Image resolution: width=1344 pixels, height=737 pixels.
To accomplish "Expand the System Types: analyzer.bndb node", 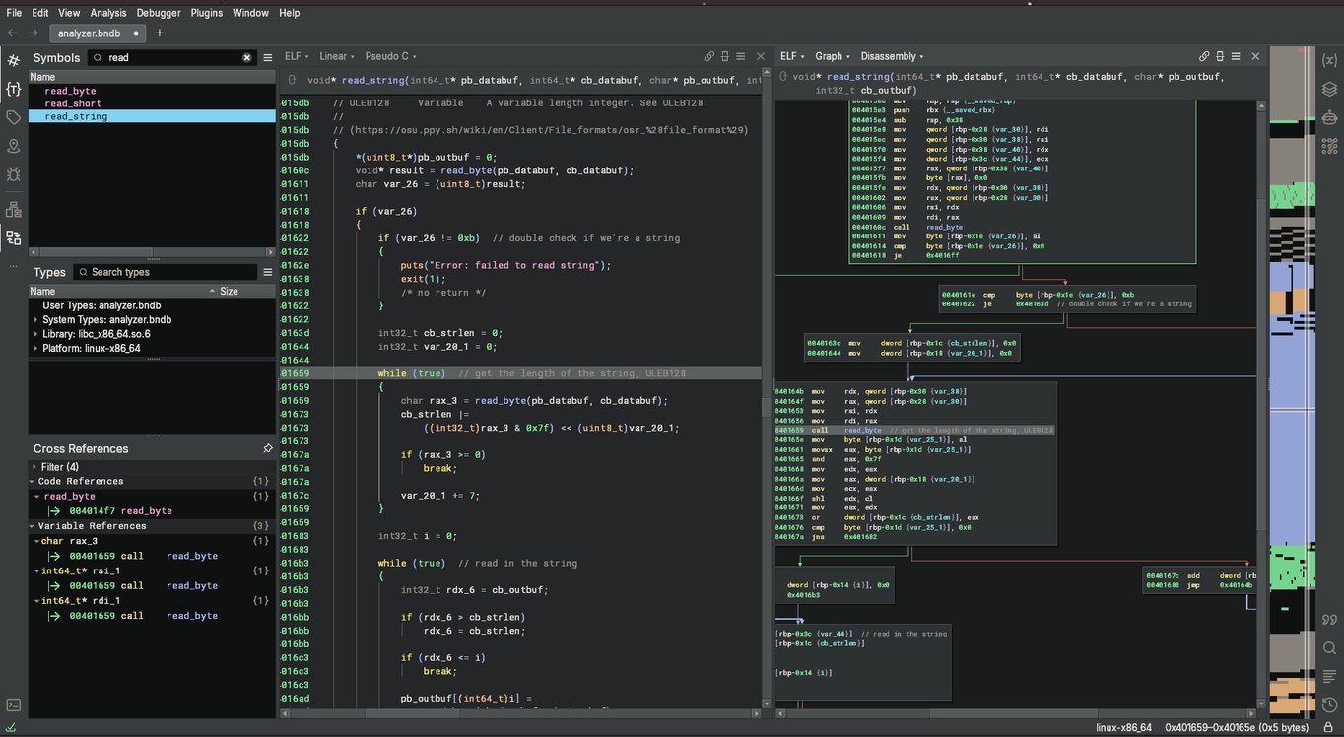I will pyautogui.click(x=35, y=320).
